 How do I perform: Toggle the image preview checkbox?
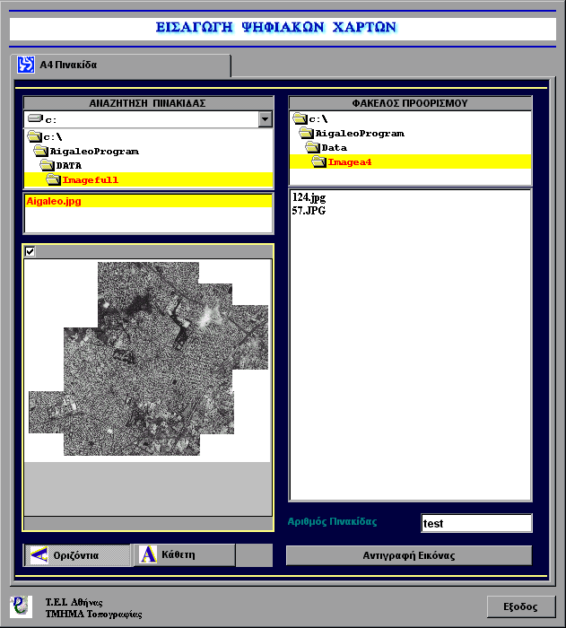30,251
